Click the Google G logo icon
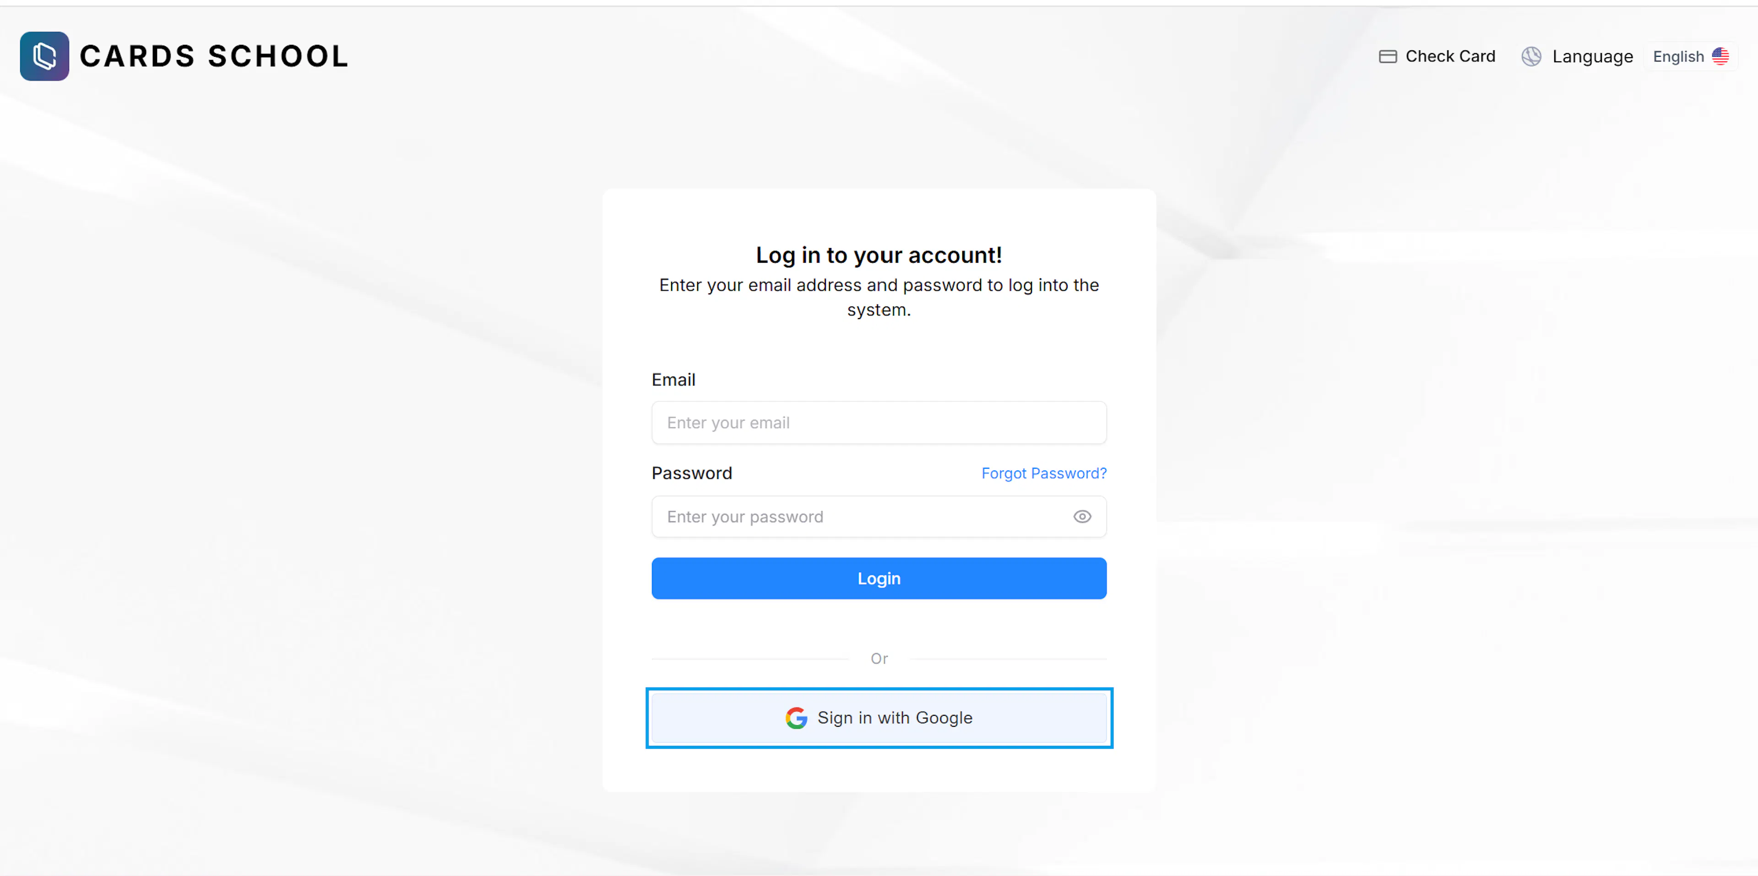The width and height of the screenshot is (1758, 876). point(796,718)
